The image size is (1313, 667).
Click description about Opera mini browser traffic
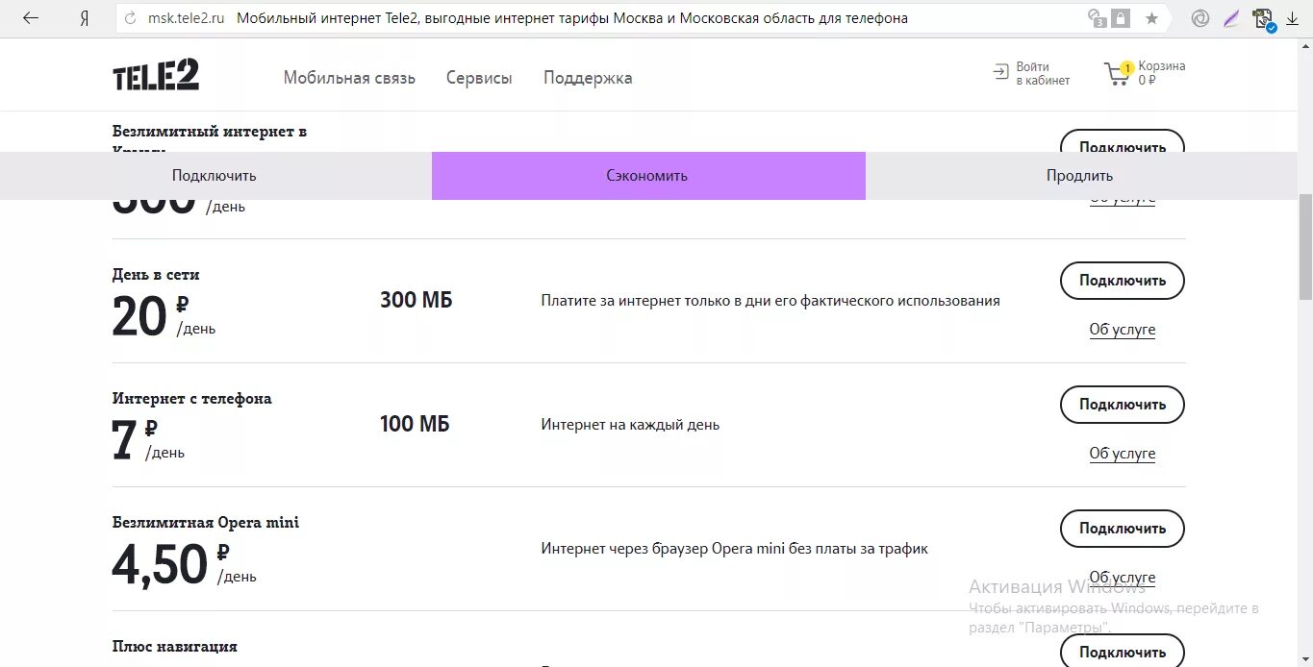tap(735, 549)
